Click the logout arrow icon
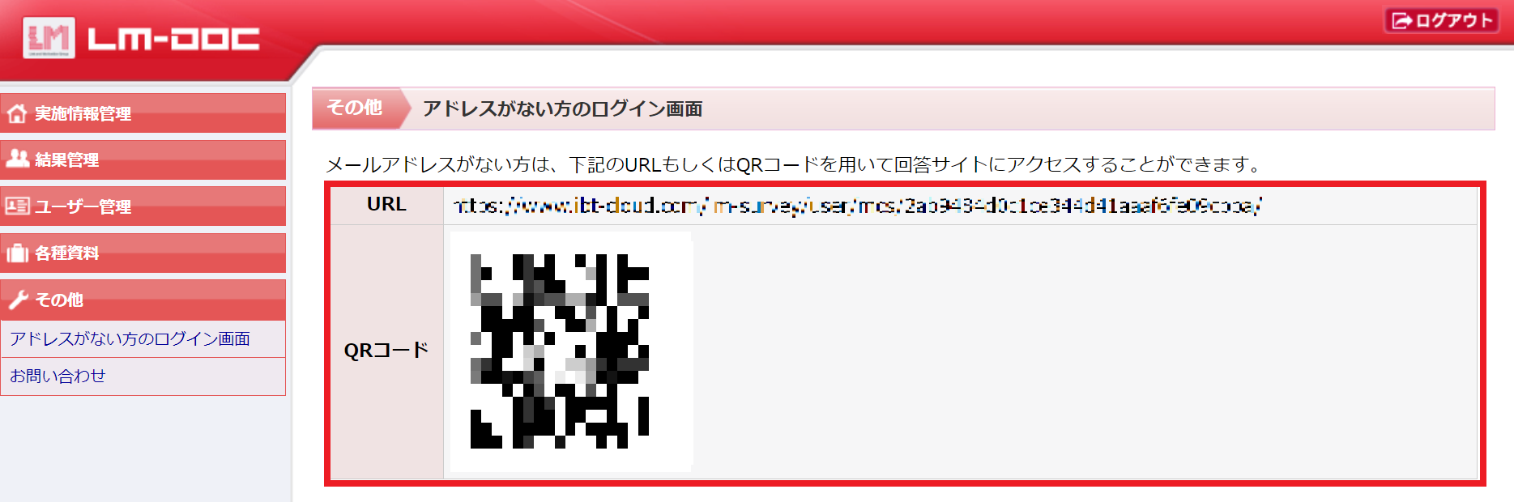The width and height of the screenshot is (1514, 502). [1401, 20]
